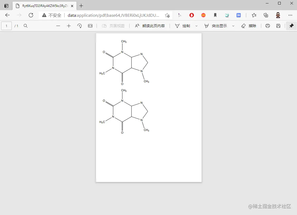Screen dimensions: 297x215
Task: Minimize the browser window
Action: (x=267, y=3)
